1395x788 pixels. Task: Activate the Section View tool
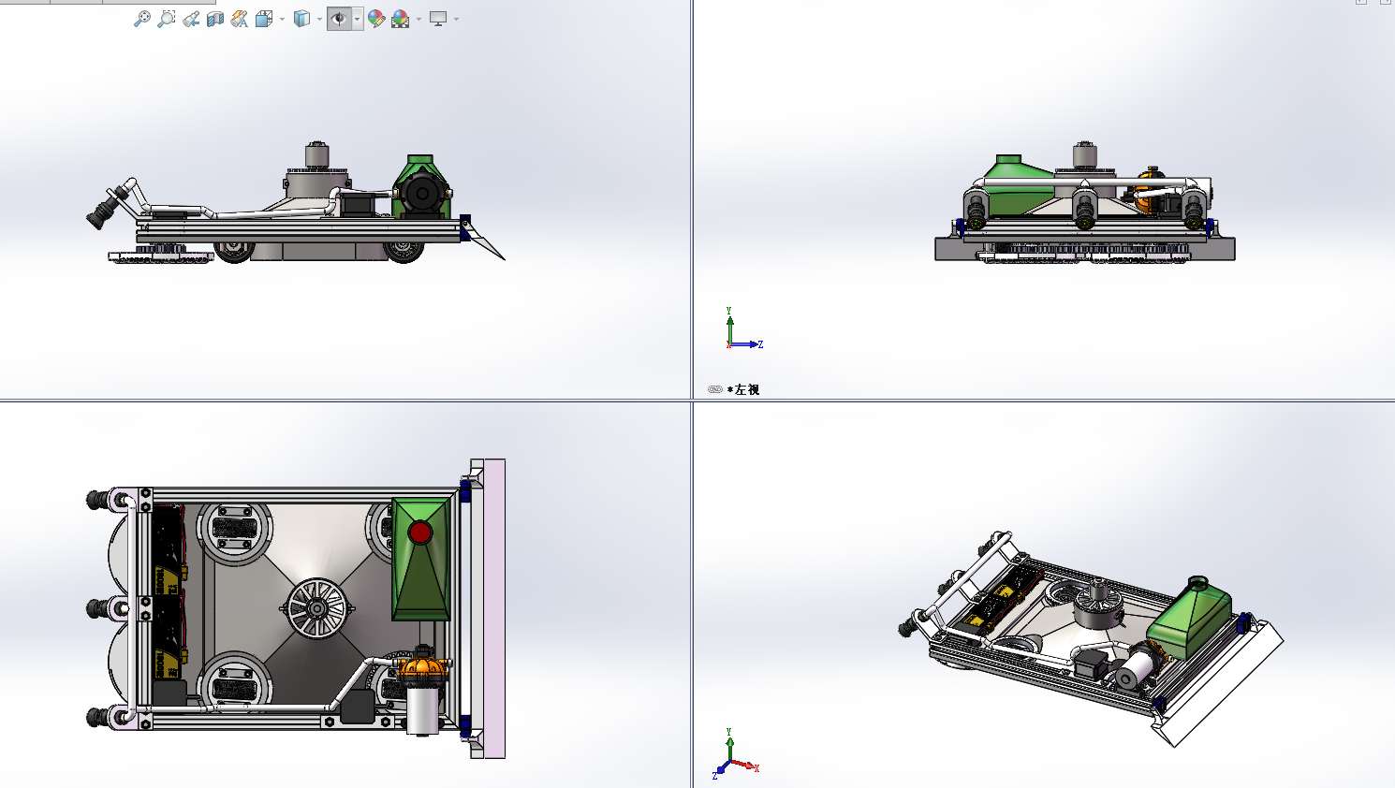(x=215, y=19)
